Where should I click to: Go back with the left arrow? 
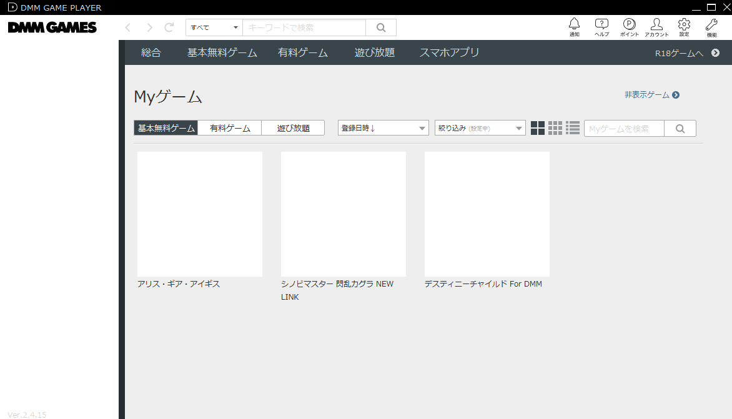(x=128, y=27)
